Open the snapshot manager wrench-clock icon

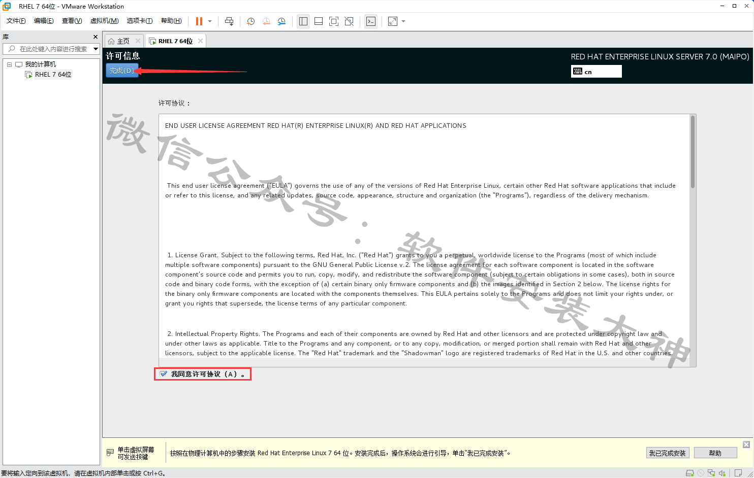coord(281,21)
